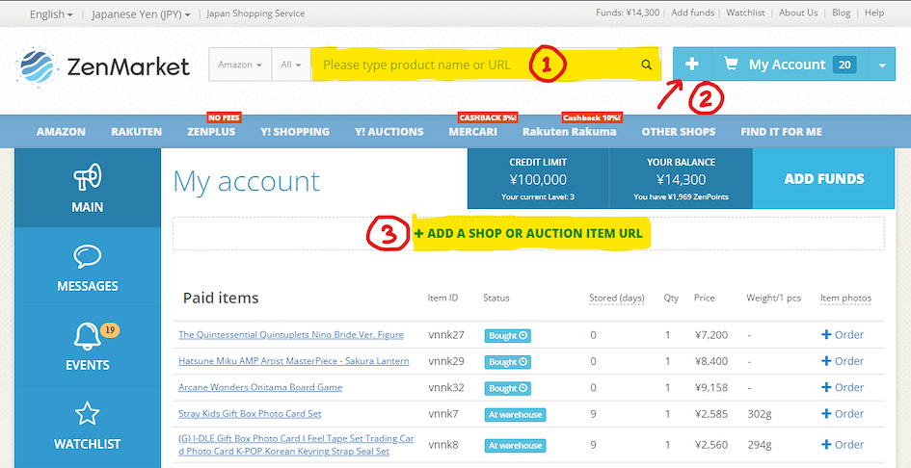911x468 pixels.
Task: Click the Your Balance ¥14,300 panel
Action: pyautogui.click(x=681, y=179)
